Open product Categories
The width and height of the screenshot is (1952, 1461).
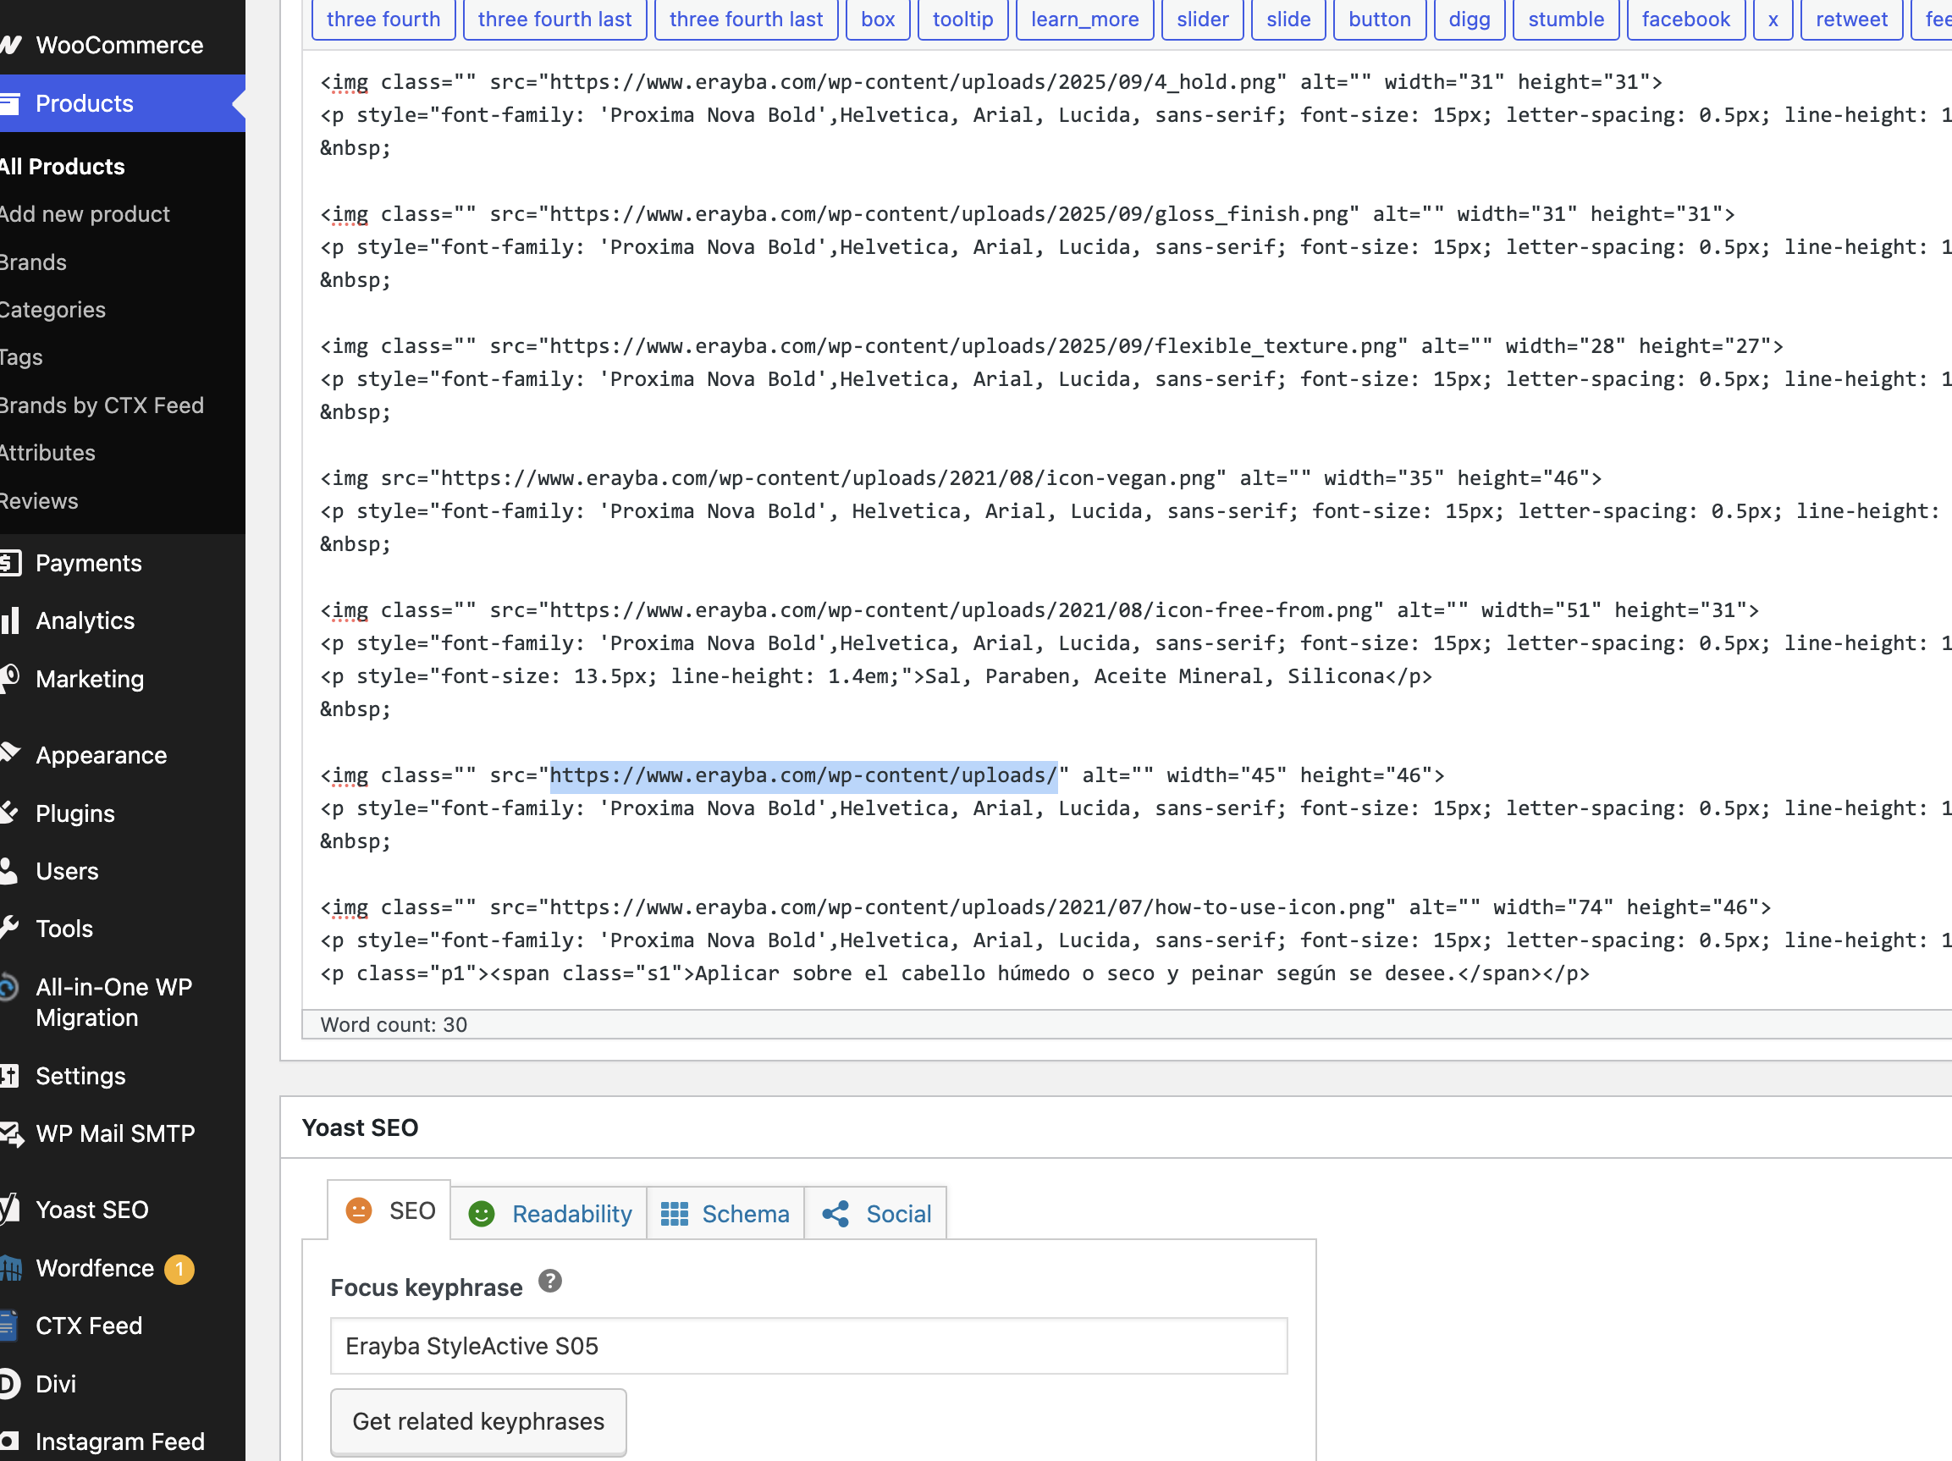[53, 310]
